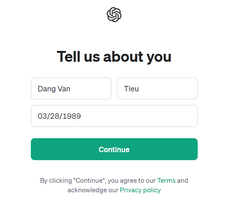Click the word "Dang" in the first name field
The height and width of the screenshot is (220, 233).
[47, 89]
